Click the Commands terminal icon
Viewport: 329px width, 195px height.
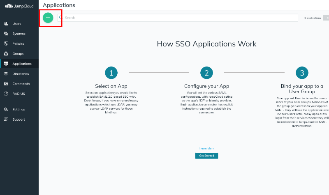6,84
